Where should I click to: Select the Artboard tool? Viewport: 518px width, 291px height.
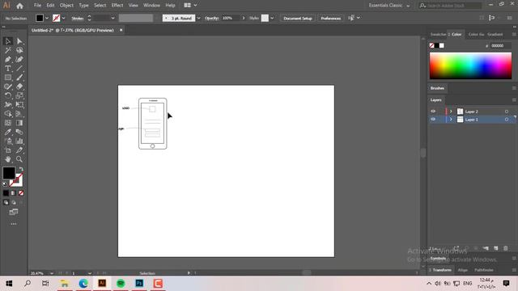point(8,150)
